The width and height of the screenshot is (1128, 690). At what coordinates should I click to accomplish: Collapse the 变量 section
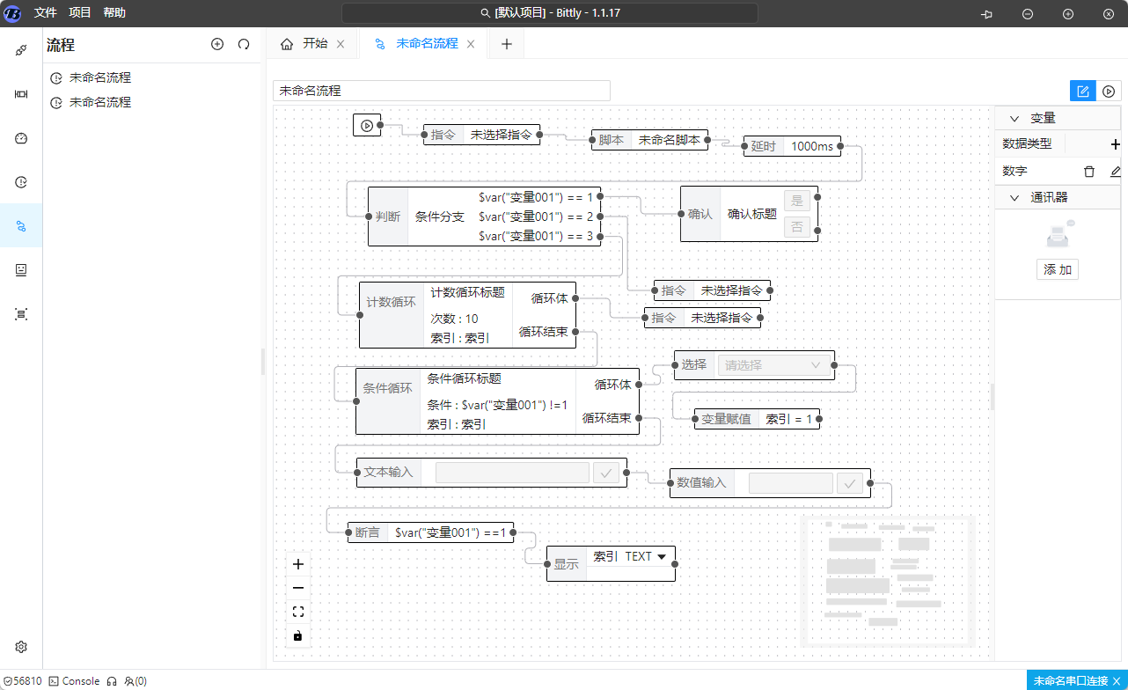coord(1014,118)
